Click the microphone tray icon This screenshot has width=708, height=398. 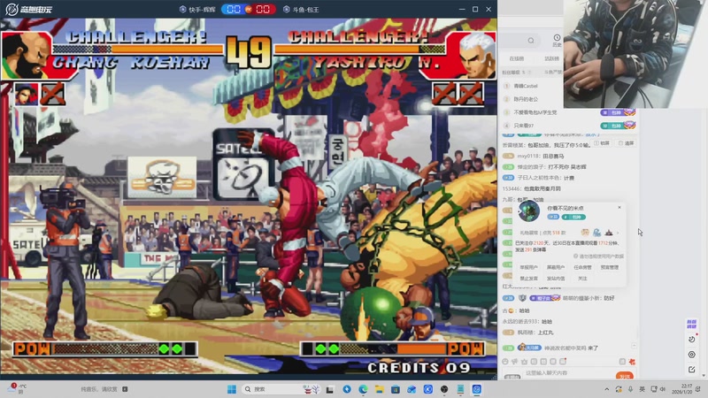point(630,389)
